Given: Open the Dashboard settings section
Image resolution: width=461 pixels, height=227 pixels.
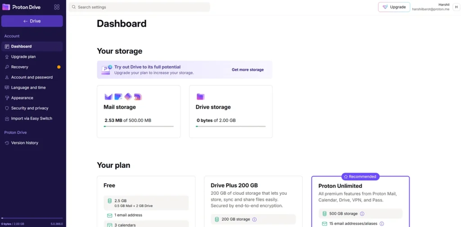Looking at the screenshot, I should (x=32, y=46).
